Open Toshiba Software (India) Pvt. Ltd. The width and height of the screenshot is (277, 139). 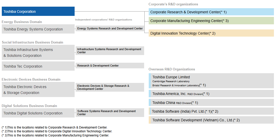(211, 111)
